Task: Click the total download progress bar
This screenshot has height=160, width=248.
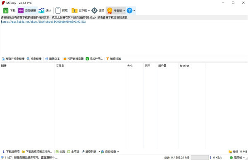Action: point(200,157)
